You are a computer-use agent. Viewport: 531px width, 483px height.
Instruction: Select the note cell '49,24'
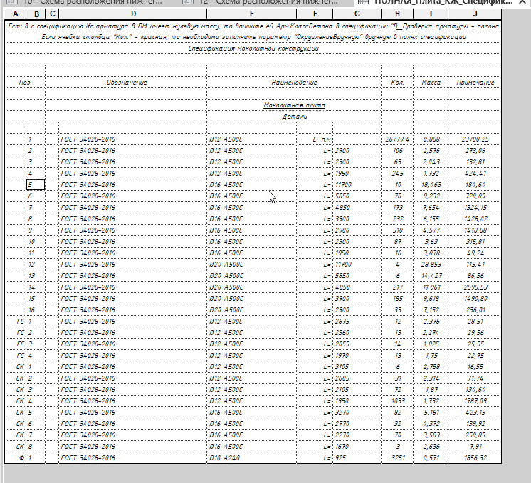pos(475,253)
